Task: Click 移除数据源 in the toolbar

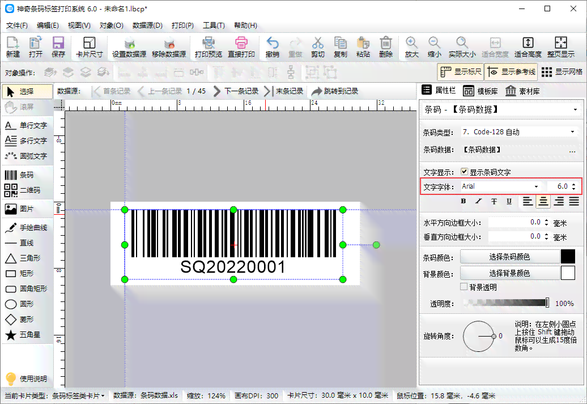Action: point(169,47)
